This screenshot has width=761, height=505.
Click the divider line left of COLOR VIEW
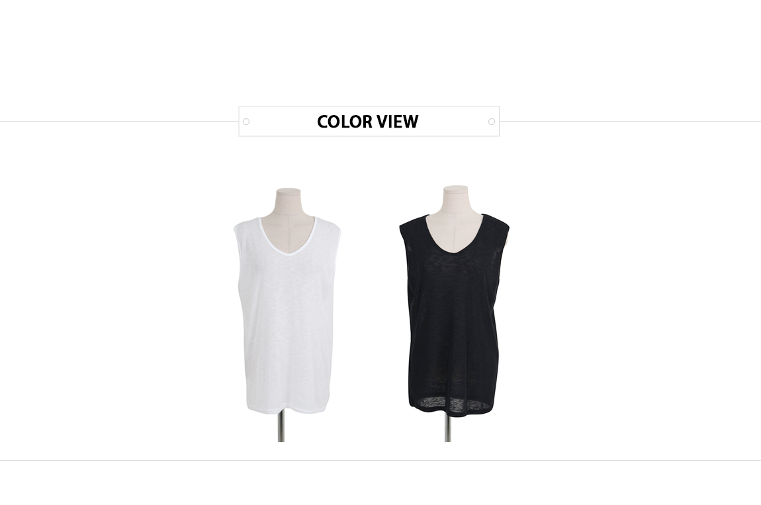(119, 121)
